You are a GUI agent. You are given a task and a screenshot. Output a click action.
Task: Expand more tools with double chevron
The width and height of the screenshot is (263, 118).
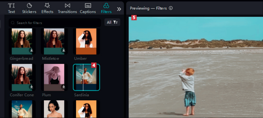click(119, 9)
